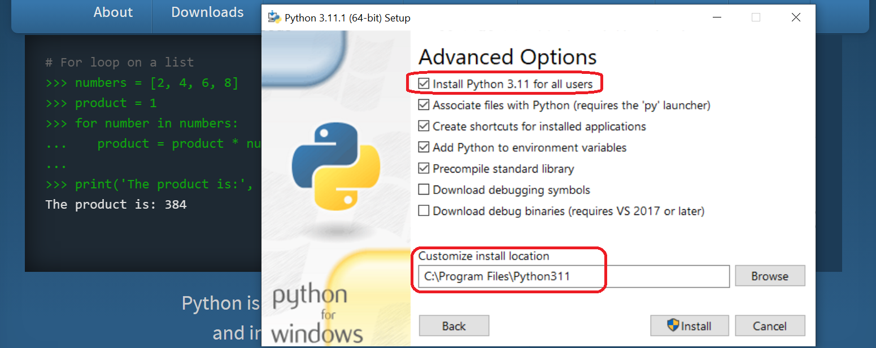
Task: Click the install location path field
Action: [x=574, y=276]
